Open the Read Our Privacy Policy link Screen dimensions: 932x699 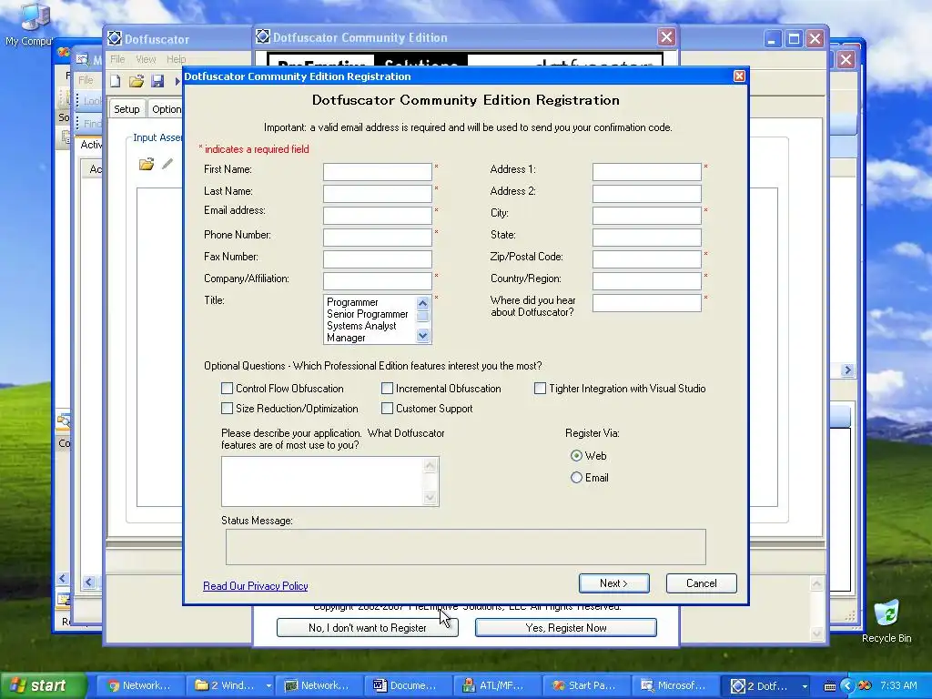pos(256,586)
